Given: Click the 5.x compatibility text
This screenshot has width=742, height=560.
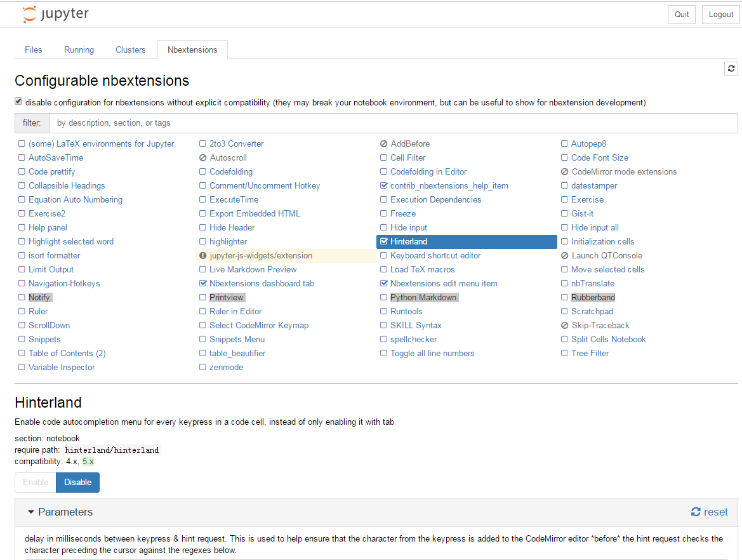Looking at the screenshot, I should tap(88, 461).
